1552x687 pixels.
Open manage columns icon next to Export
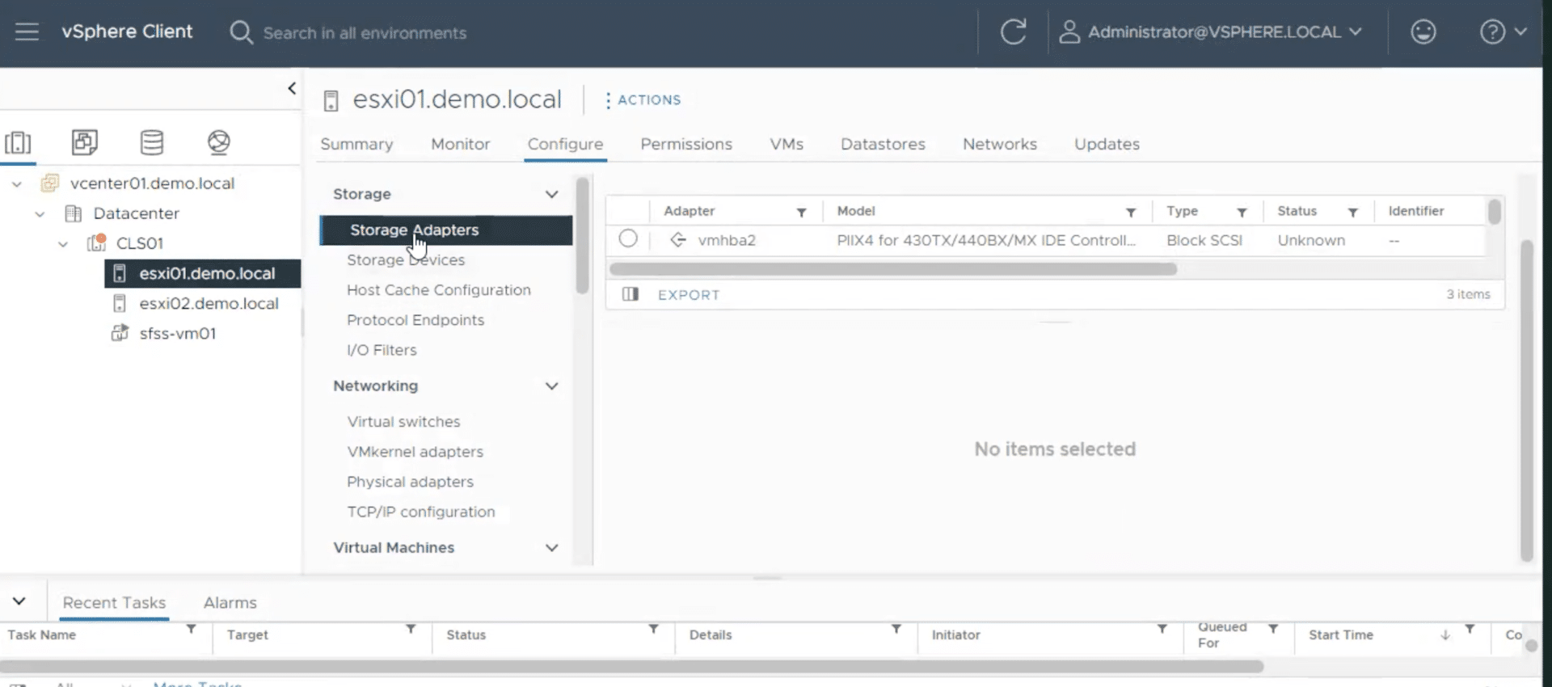pyautogui.click(x=630, y=294)
